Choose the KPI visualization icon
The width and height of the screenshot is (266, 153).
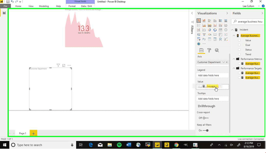[226, 35]
